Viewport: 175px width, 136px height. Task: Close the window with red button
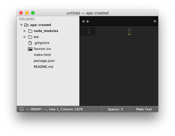point(21,13)
